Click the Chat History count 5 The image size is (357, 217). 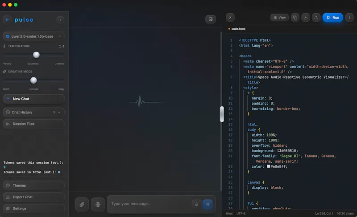coord(54,112)
